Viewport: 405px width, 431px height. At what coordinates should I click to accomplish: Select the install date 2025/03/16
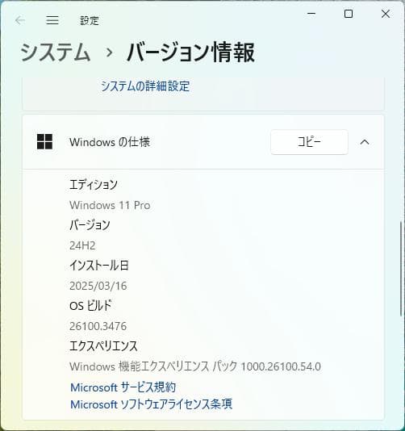(98, 286)
